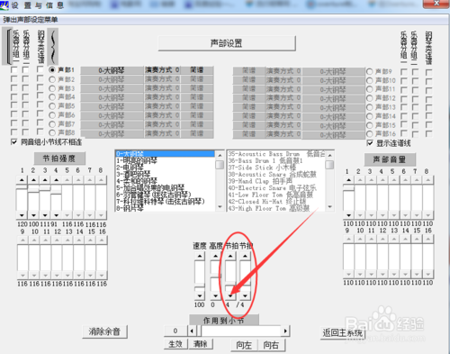450x354 pixels.
Task: Click the down arrow of instrument list scrollbar
Action: [x=220, y=206]
